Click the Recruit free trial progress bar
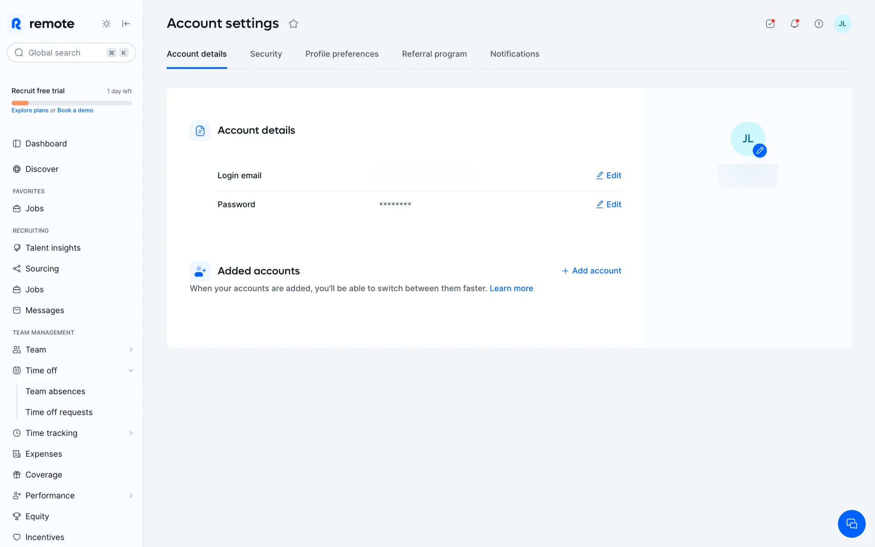The height and width of the screenshot is (547, 875). pos(72,103)
